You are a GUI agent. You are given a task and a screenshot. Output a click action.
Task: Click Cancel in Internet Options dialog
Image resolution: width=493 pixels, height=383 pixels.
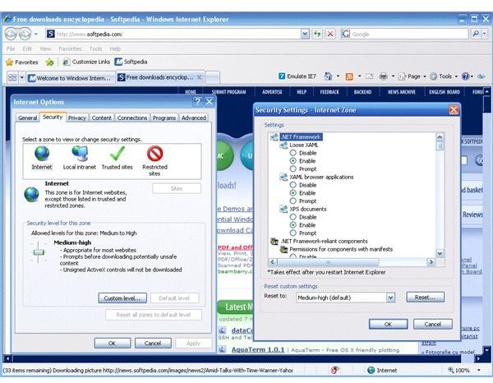click(153, 343)
